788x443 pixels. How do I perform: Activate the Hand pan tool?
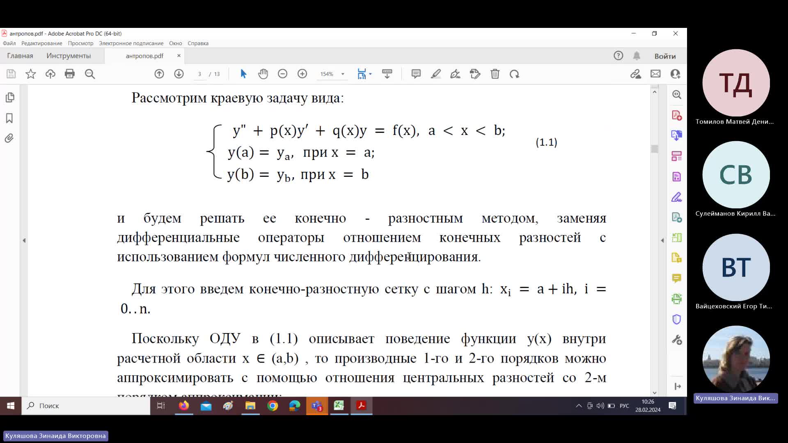click(263, 74)
